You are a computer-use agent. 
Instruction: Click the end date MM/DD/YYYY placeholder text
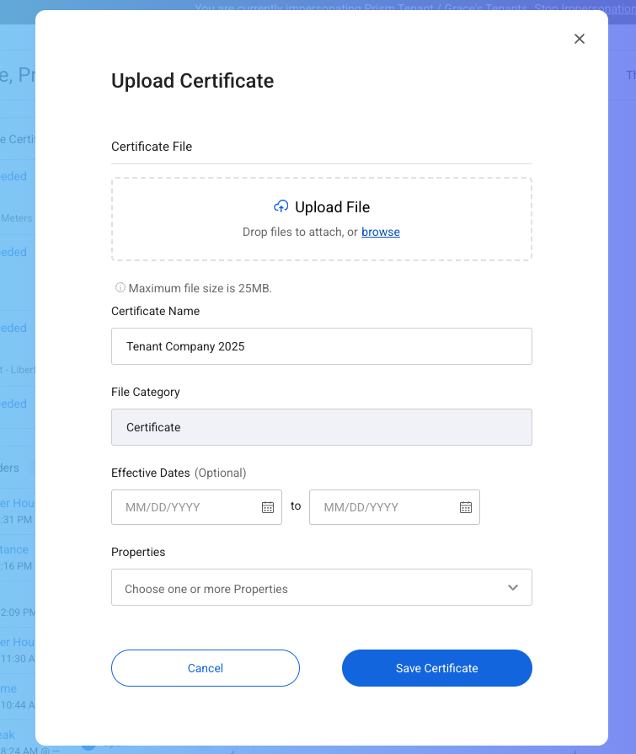[x=361, y=507]
